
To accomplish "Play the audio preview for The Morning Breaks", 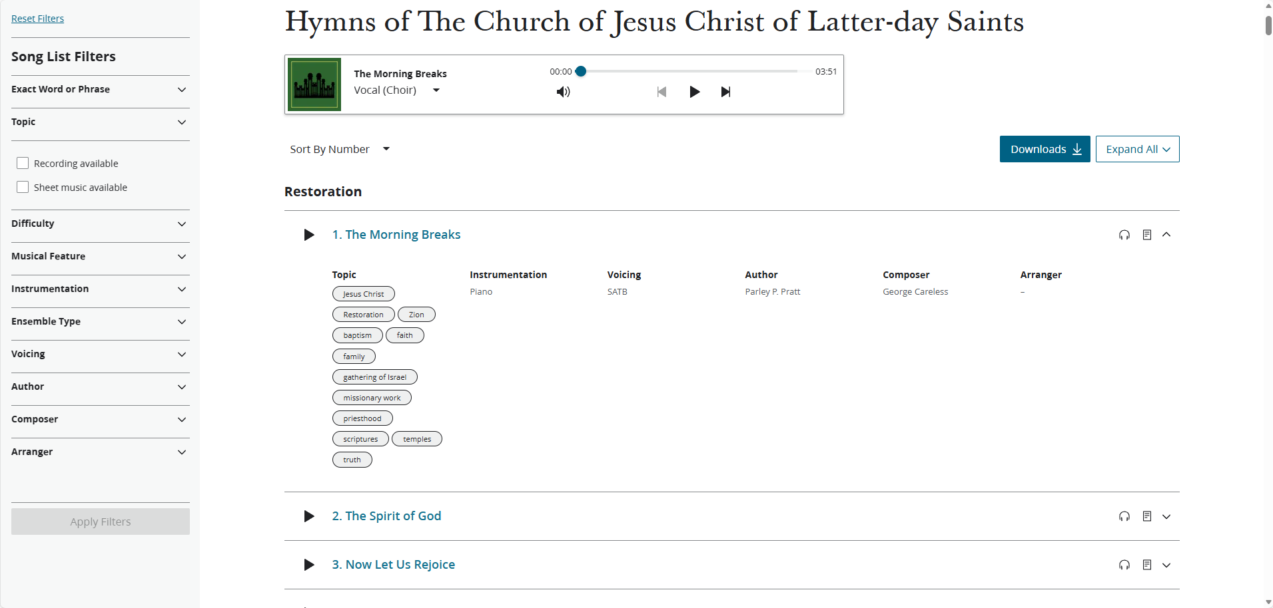I will coord(308,234).
